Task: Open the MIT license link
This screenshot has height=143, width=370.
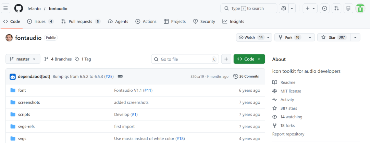Action: (291, 91)
